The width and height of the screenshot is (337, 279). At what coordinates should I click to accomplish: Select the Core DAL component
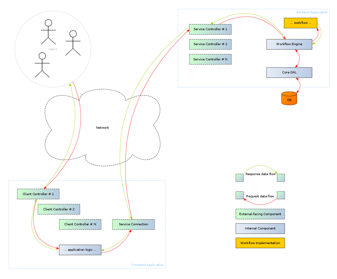pyautogui.click(x=289, y=72)
